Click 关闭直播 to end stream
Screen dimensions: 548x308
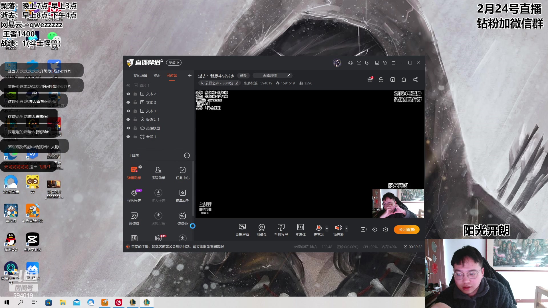click(406, 230)
